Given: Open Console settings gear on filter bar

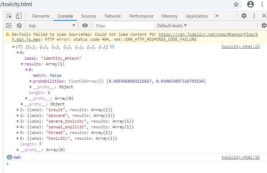Looking at the screenshot, I should (264, 25).
